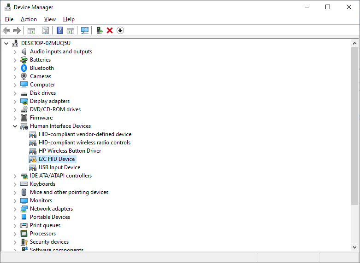Click the Display adapters icon
Viewport: 360px width, 263px height.
[24, 101]
